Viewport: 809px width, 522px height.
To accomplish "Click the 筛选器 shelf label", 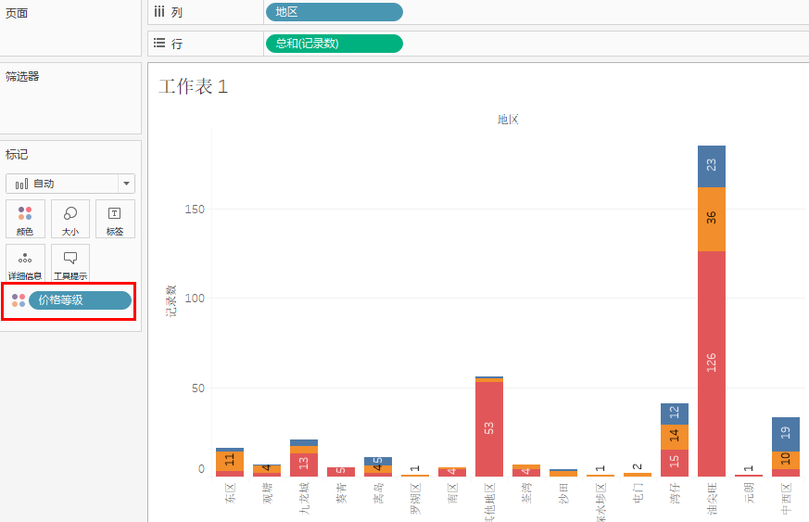I will pos(22,77).
